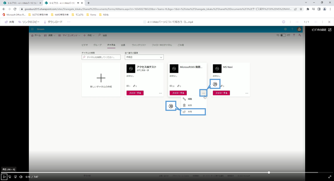Open the Microsoft Office bookmark

[x=14, y=15]
